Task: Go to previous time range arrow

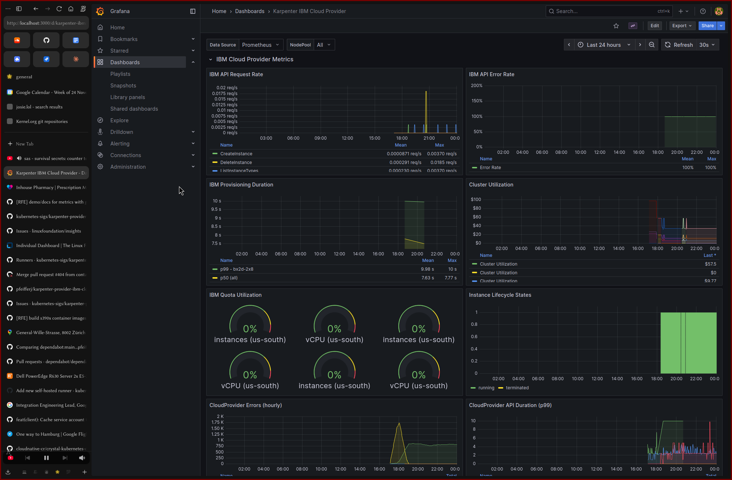Action: pyautogui.click(x=569, y=45)
